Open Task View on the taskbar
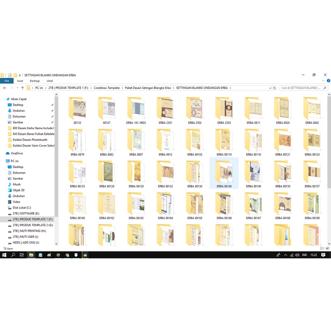Viewport: 331px width, 331px height. (x=22, y=255)
